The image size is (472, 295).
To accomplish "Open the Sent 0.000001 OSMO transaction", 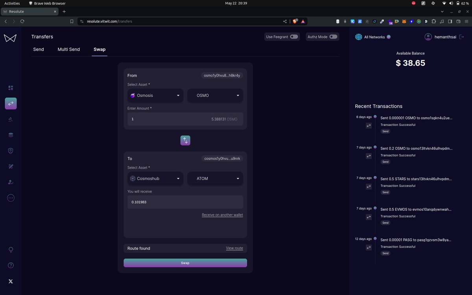I will (x=416, y=118).
